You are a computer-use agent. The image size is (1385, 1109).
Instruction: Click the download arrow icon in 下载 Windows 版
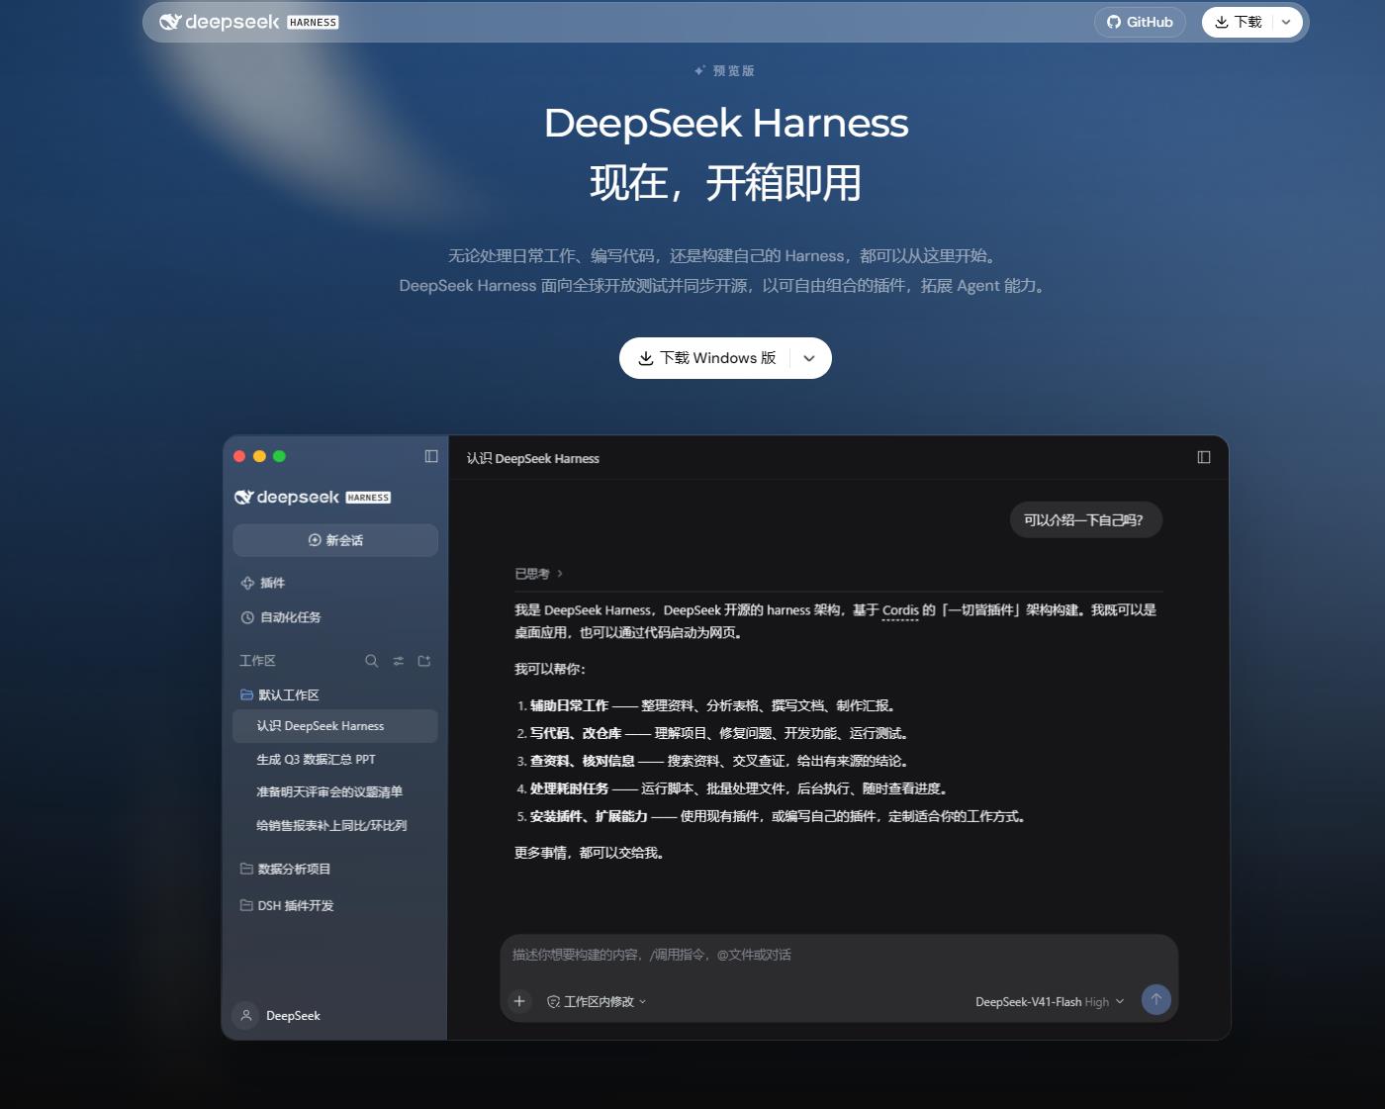tap(646, 358)
